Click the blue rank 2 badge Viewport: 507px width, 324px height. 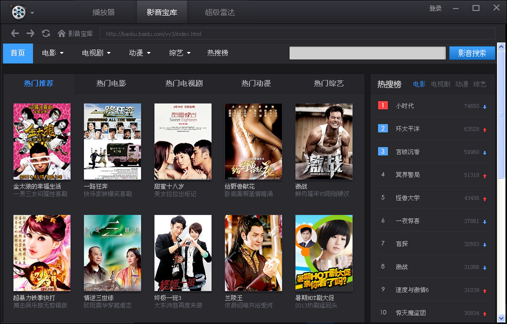click(383, 128)
